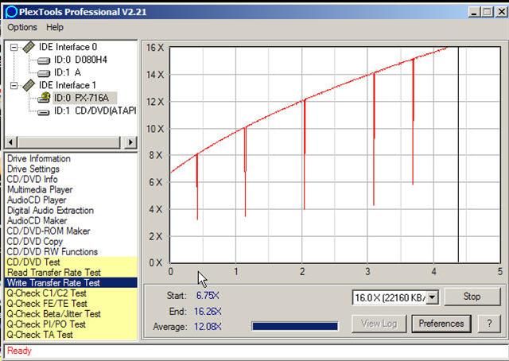509x361 pixels.
Task: Open Drive Settings
Action: 33,169
